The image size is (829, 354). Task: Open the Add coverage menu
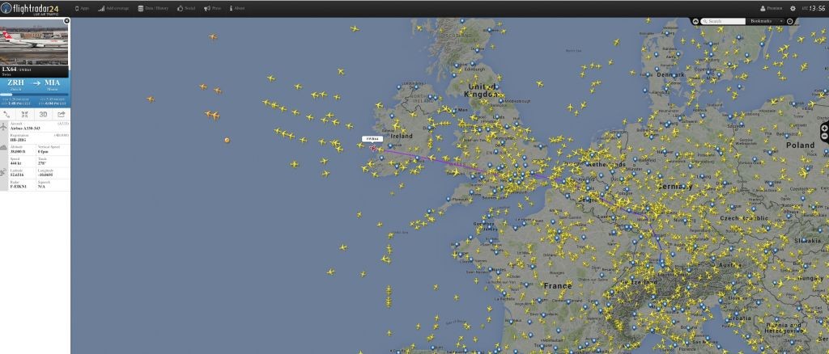[x=113, y=8]
